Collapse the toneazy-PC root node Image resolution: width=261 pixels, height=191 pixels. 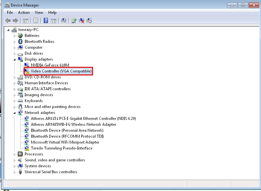pyautogui.click(x=8, y=30)
